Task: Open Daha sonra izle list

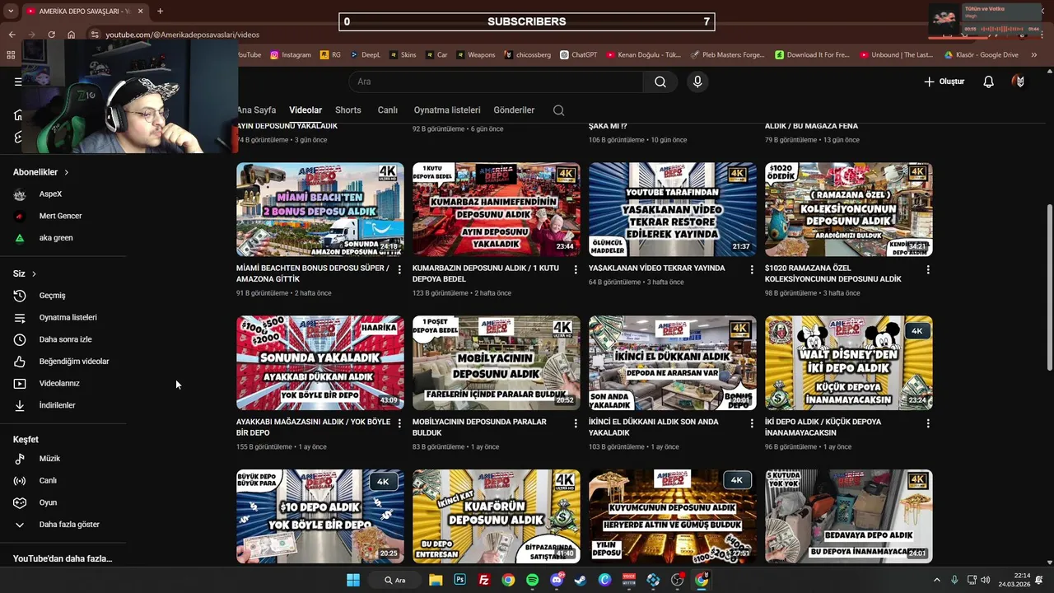Action: pos(63,339)
